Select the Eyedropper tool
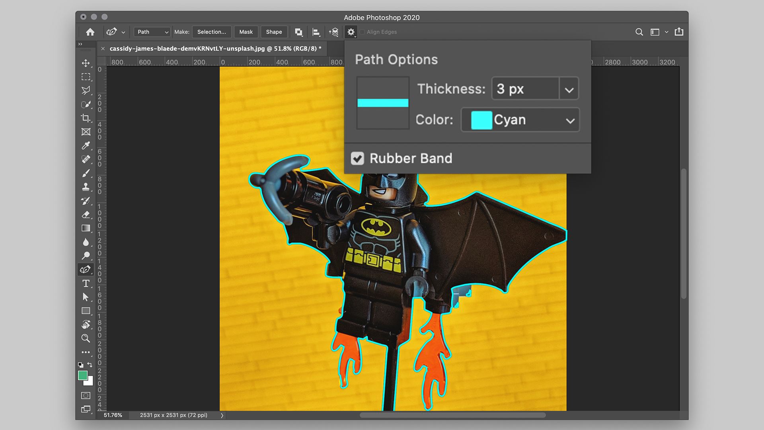The height and width of the screenshot is (430, 764). (86, 145)
